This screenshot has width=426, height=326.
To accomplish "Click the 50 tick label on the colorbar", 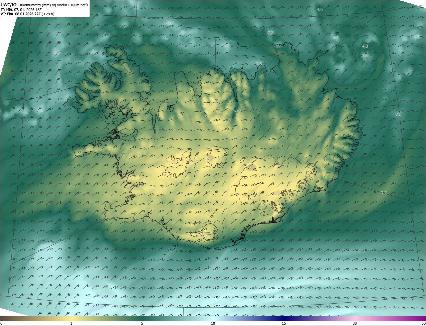I will pyautogui.click(x=423, y=323).
